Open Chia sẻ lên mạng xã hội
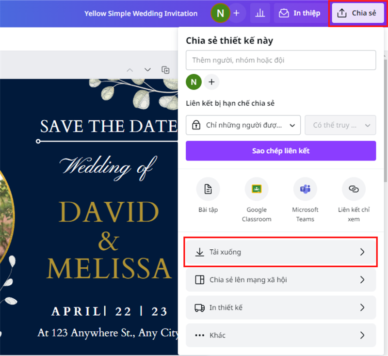388x356 pixels. (281, 280)
